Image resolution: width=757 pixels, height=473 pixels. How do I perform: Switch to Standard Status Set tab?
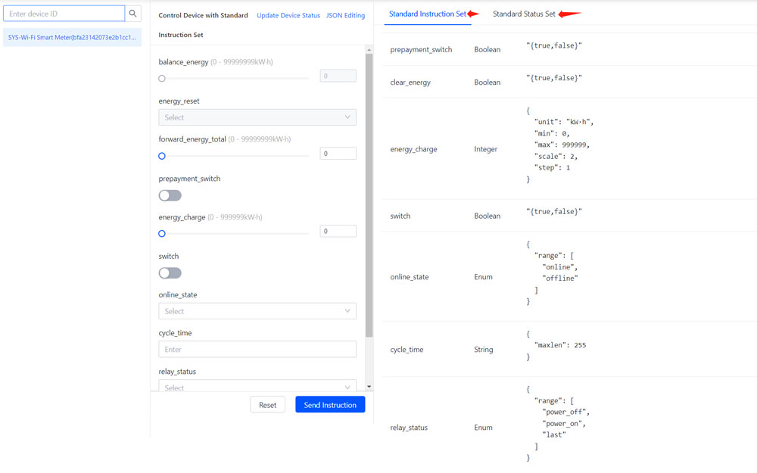(x=524, y=14)
